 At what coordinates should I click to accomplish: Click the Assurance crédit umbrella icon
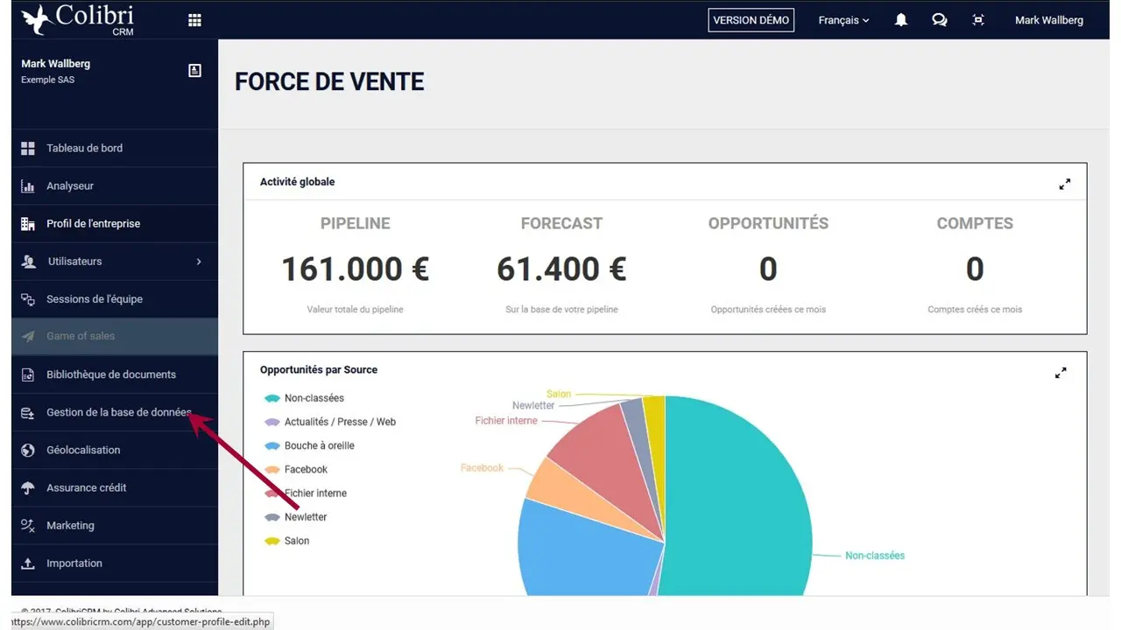[28, 488]
